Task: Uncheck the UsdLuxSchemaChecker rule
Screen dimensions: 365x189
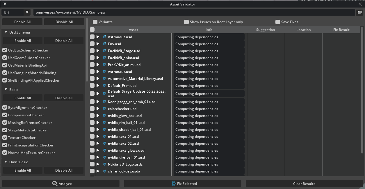Action: click(x=5, y=50)
